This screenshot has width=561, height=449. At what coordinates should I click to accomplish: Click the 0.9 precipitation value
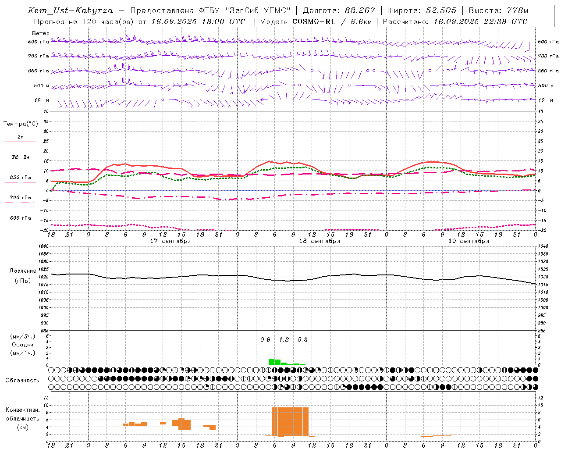(265, 340)
